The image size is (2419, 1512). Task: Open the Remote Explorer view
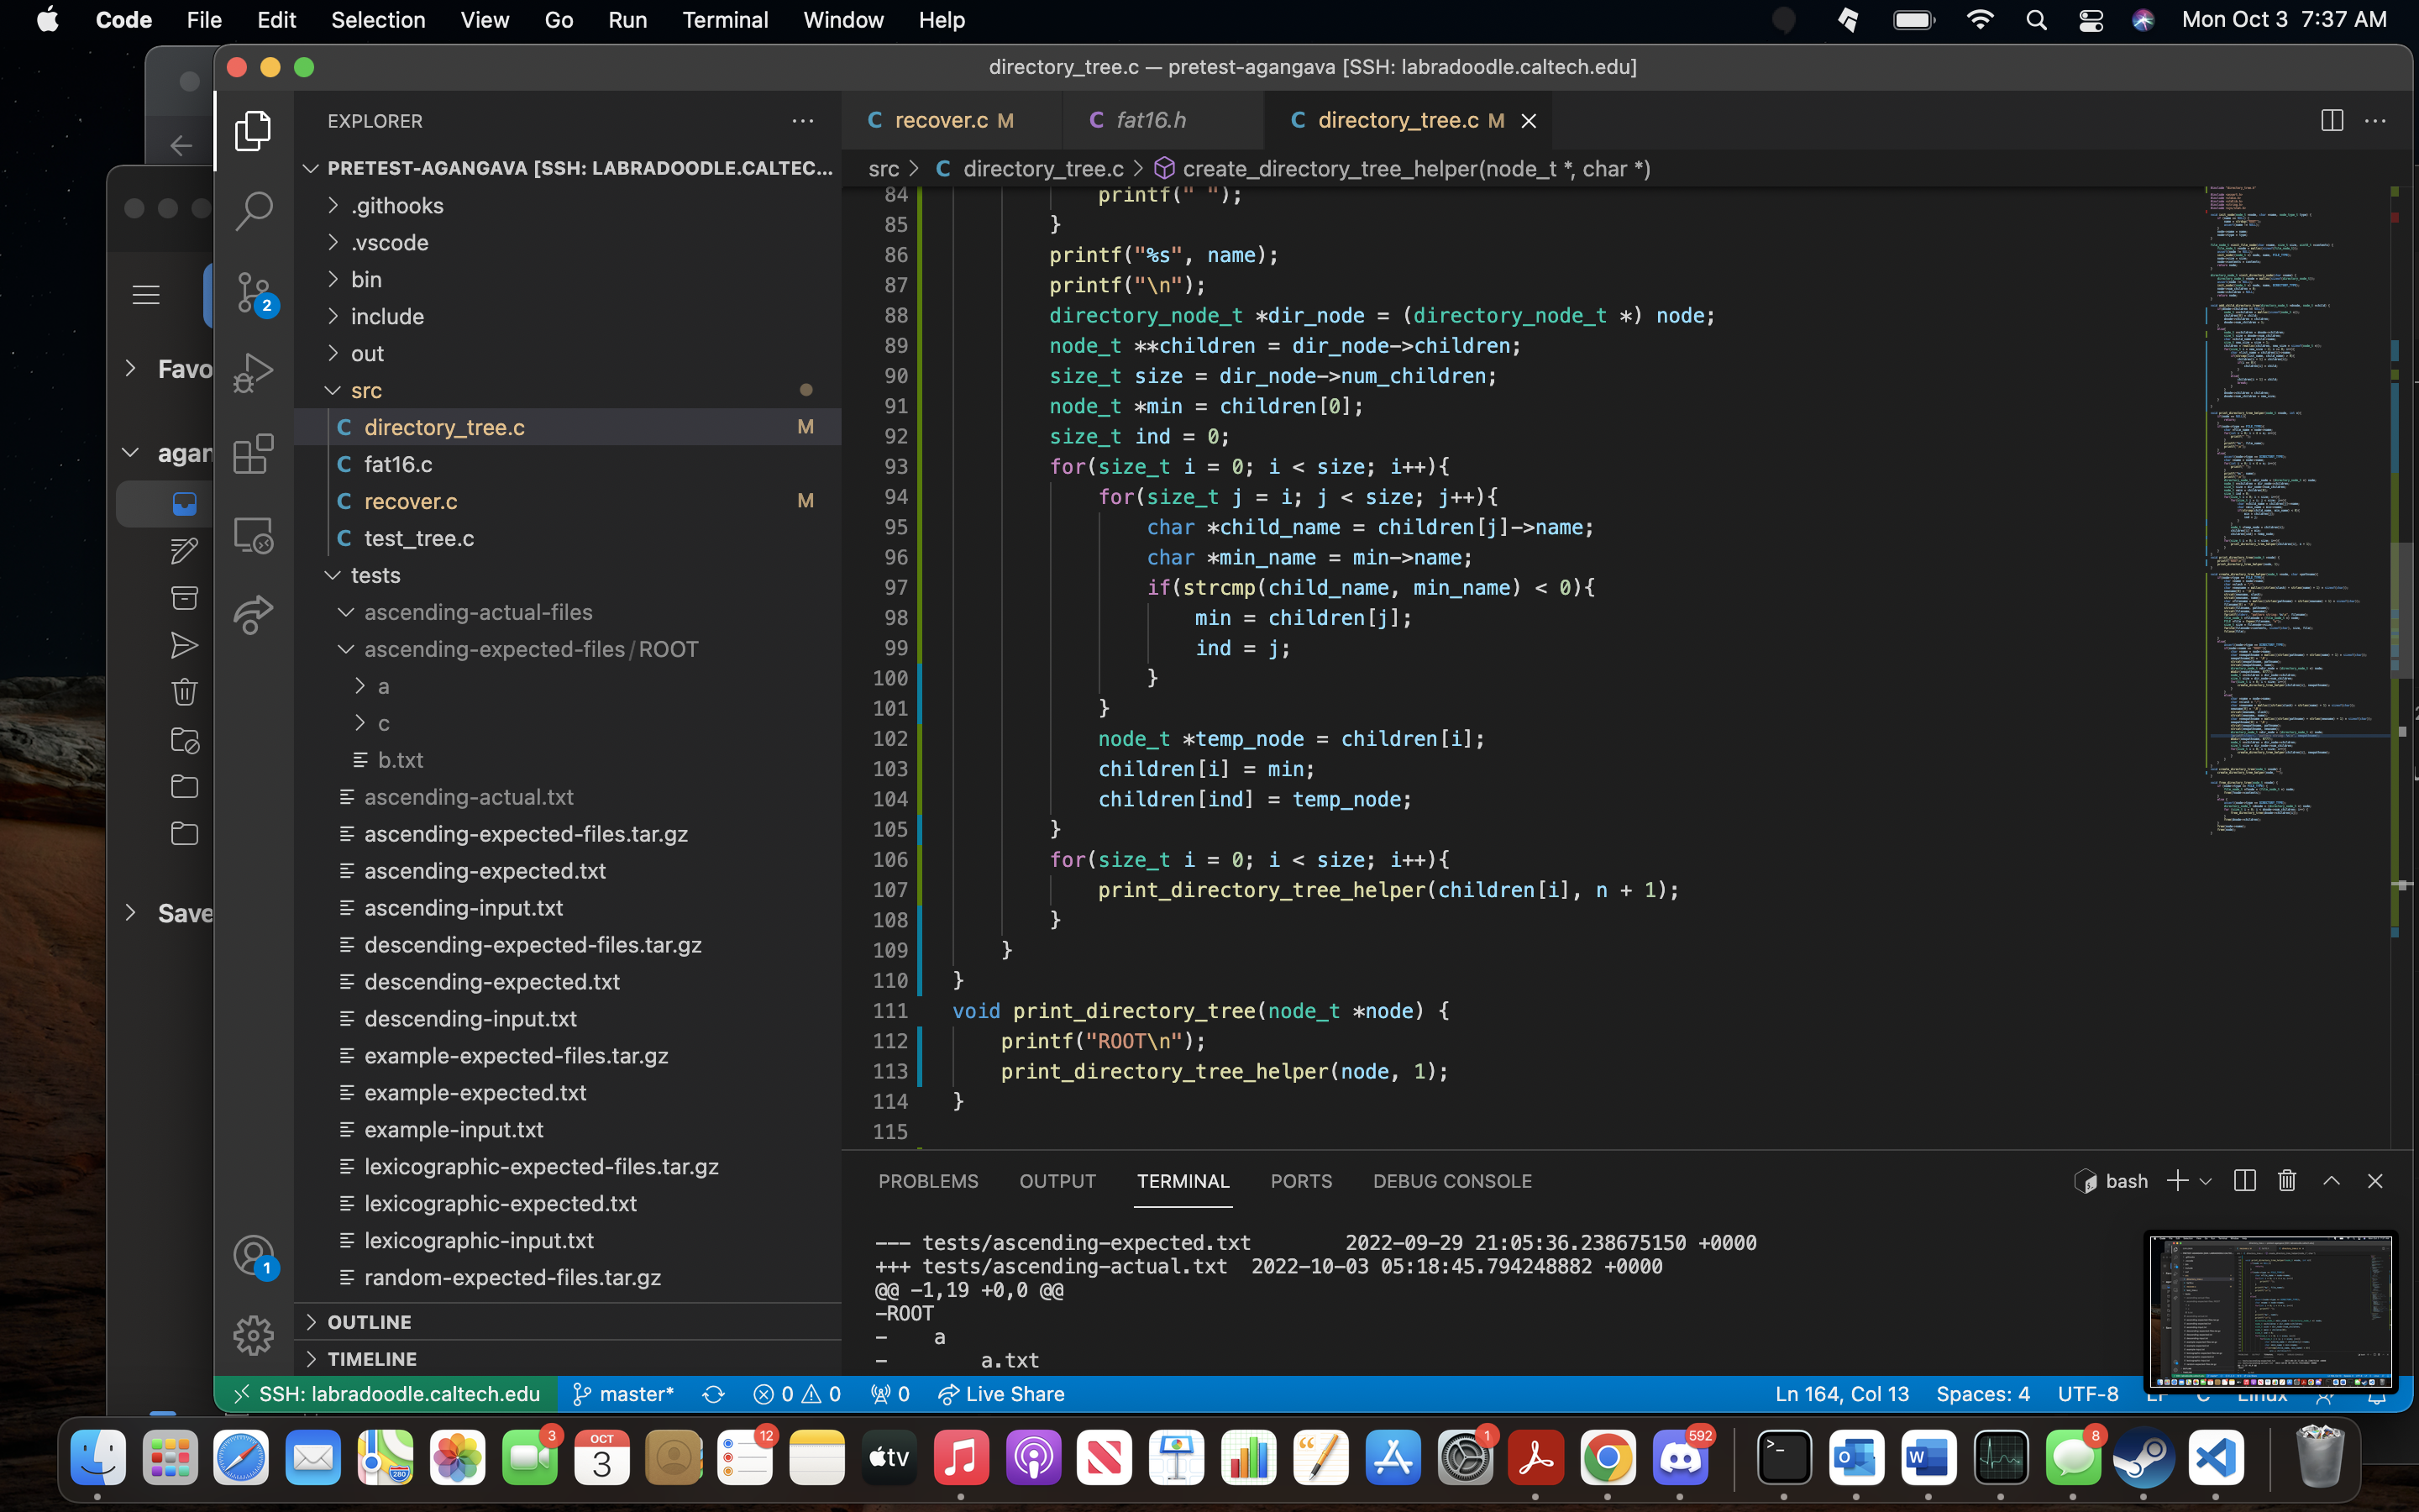point(253,535)
